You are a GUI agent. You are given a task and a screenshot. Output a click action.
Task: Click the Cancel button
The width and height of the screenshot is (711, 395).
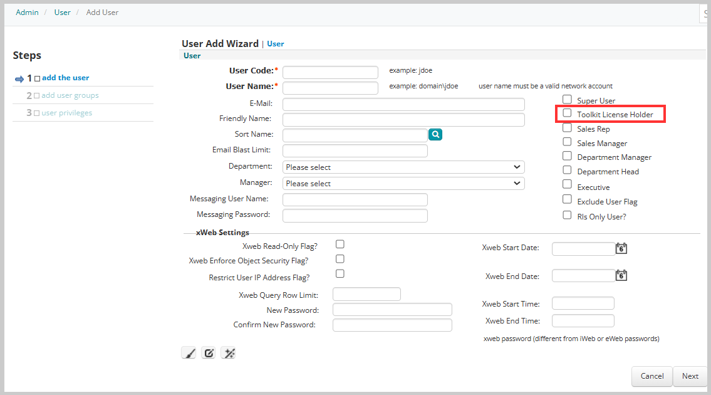(x=652, y=376)
